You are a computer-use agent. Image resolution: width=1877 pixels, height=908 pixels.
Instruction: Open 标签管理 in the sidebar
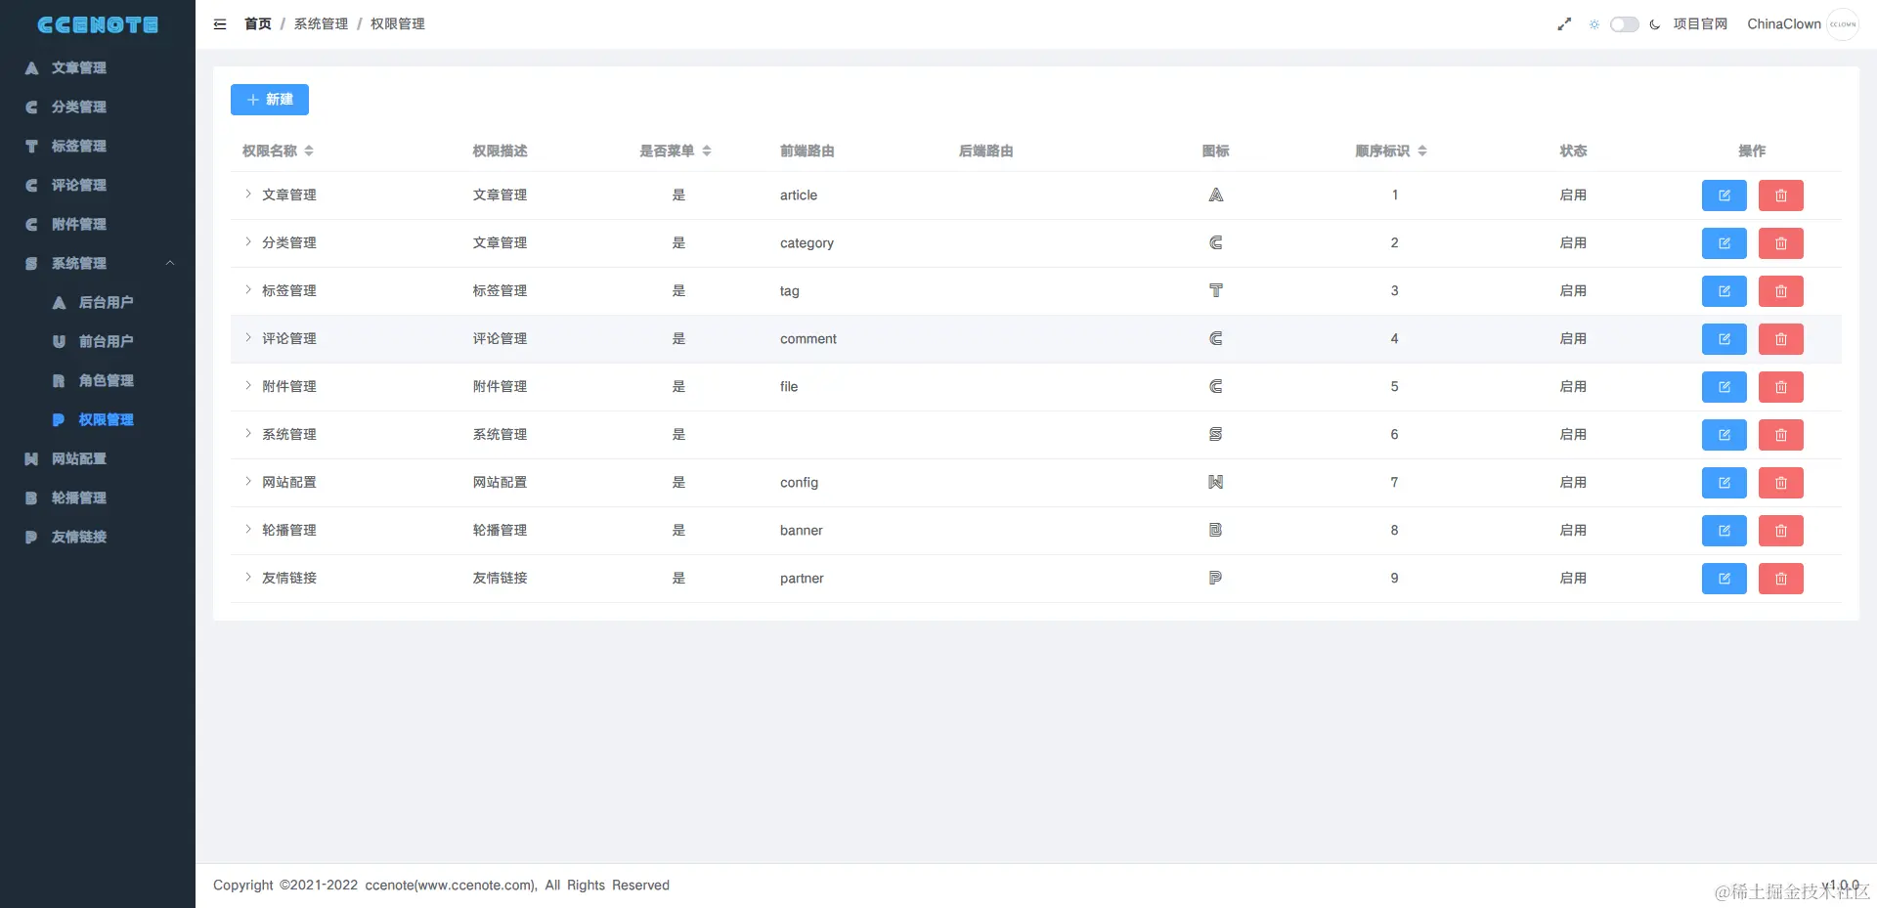(x=98, y=146)
